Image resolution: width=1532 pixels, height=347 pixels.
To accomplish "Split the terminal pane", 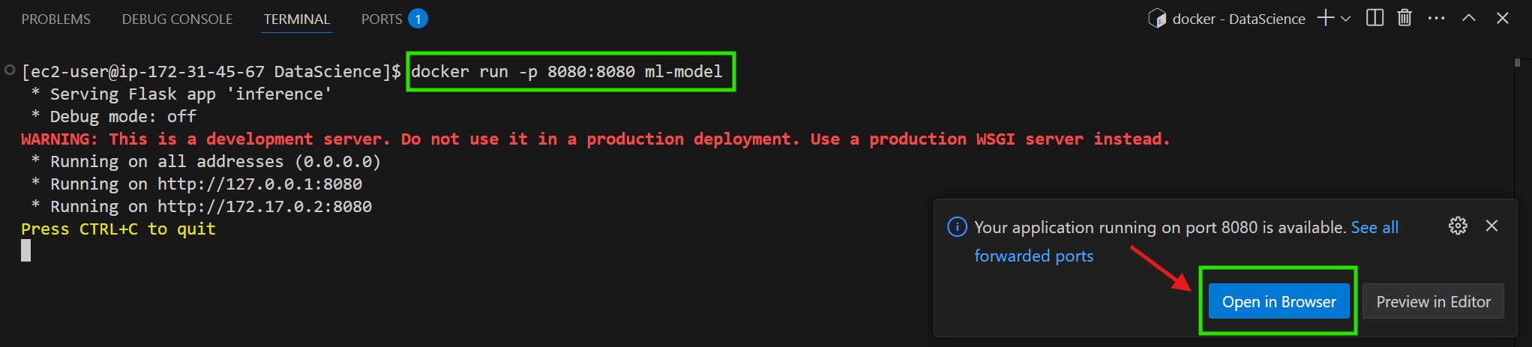I will point(1375,18).
